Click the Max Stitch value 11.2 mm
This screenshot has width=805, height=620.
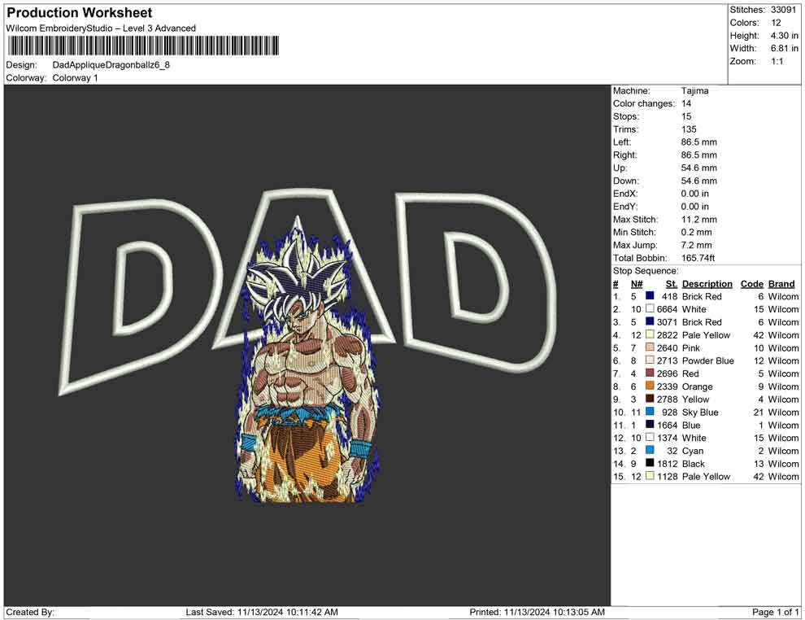698,220
